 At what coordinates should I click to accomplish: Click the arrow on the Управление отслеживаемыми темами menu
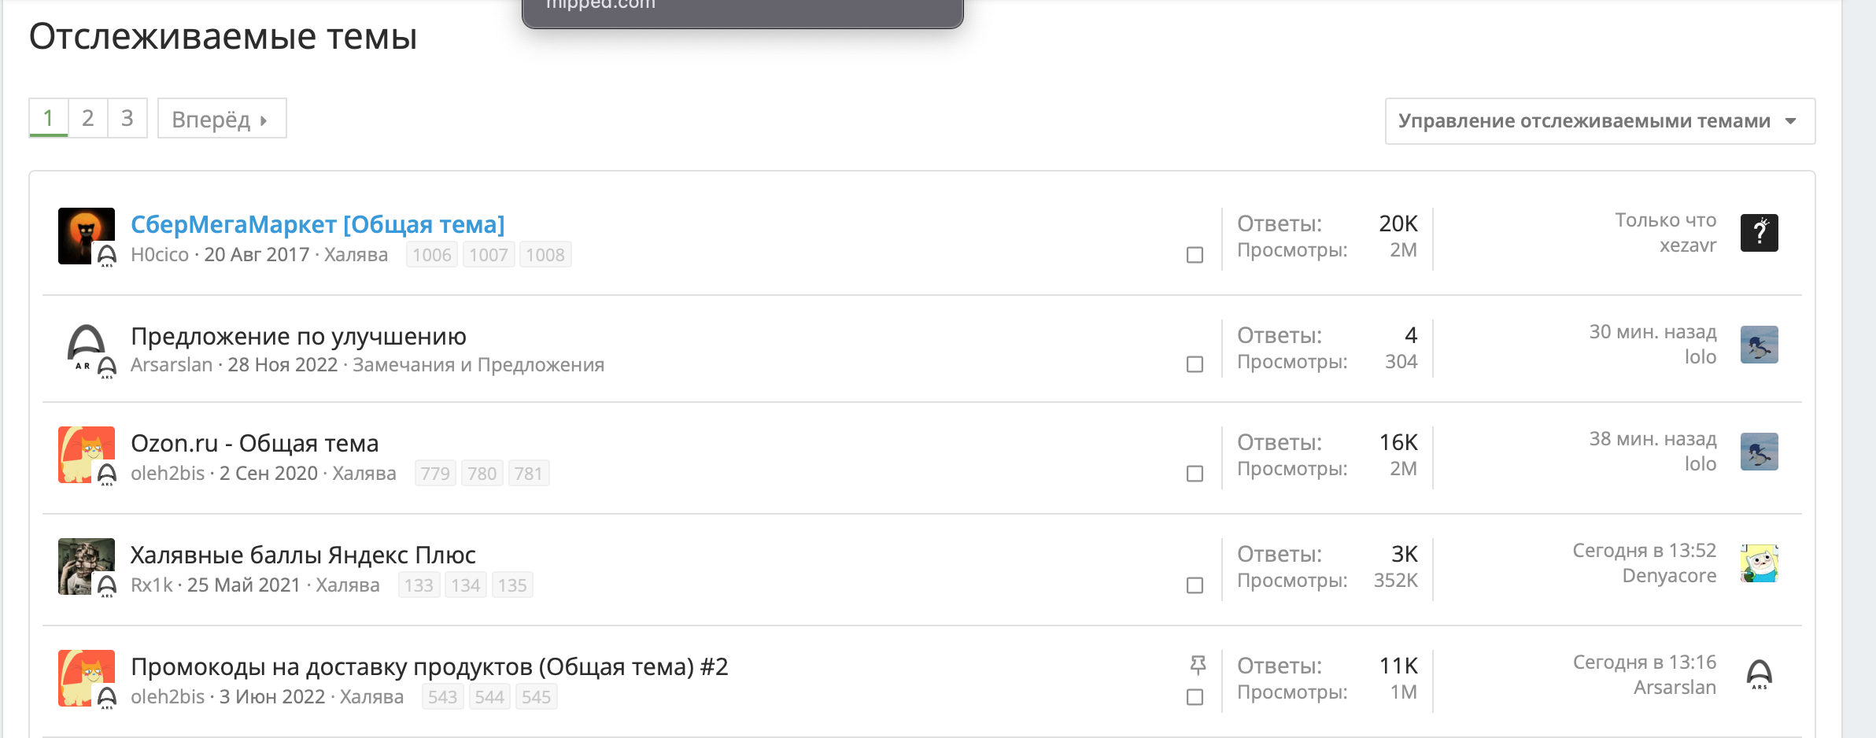tap(1791, 121)
